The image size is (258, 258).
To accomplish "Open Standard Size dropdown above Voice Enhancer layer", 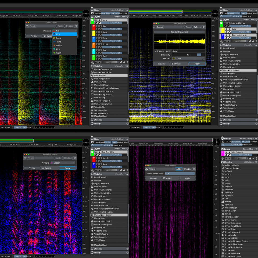I will pyautogui.click(x=249, y=149).
